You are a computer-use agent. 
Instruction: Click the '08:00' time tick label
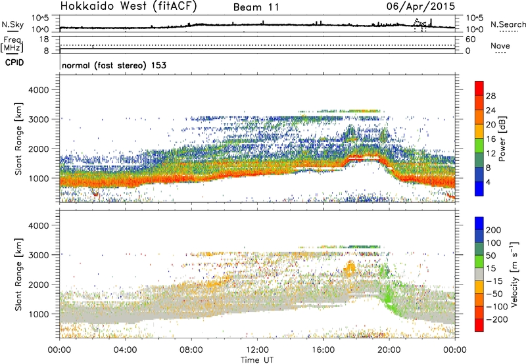click(191, 350)
